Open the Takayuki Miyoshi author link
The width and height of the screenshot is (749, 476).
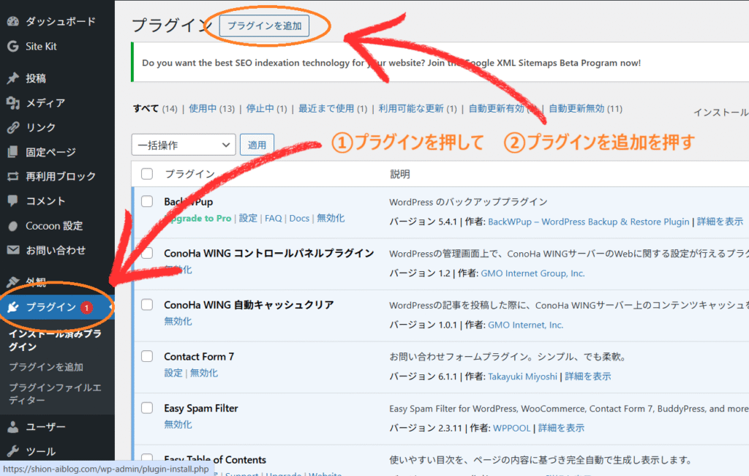522,377
